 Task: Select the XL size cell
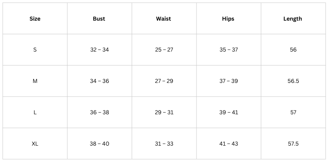pyautogui.click(x=35, y=144)
